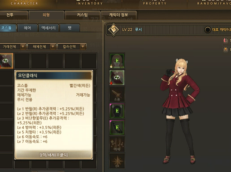Select the EX star slot
This screenshot has height=172, width=231.
(117, 161)
